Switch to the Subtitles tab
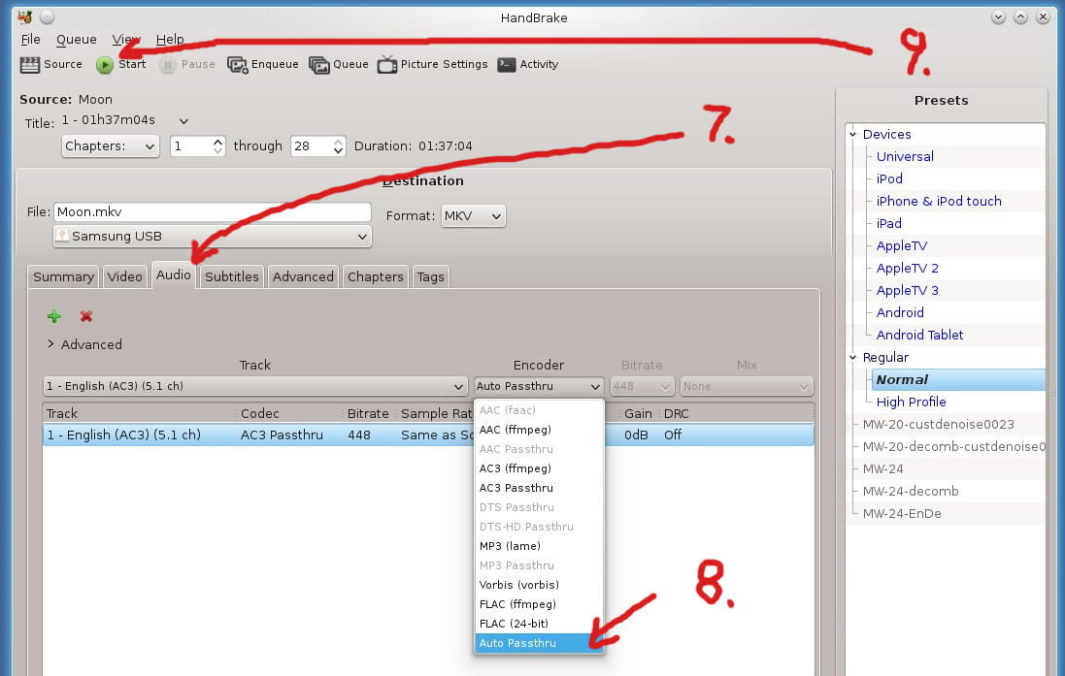The image size is (1065, 676). pyautogui.click(x=231, y=276)
